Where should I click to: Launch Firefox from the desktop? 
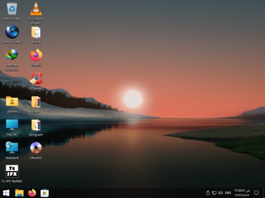[36, 58]
